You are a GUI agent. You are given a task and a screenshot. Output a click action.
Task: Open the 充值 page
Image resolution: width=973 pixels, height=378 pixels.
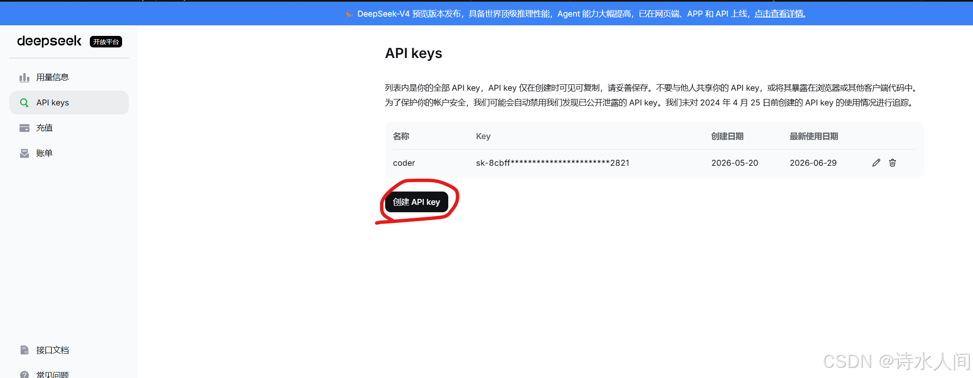point(69,128)
